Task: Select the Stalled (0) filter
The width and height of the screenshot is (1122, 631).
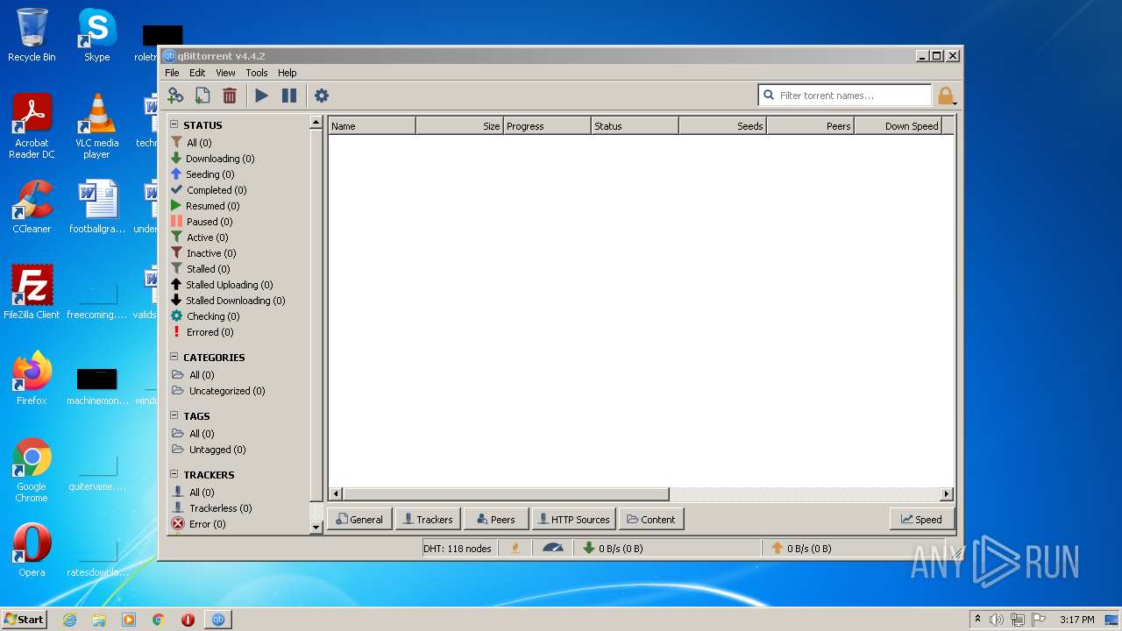Action: pyautogui.click(x=200, y=269)
